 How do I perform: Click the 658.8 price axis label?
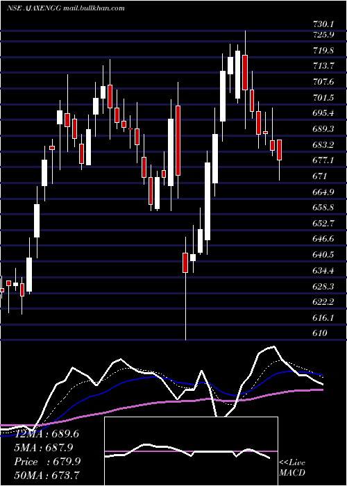[323, 208]
